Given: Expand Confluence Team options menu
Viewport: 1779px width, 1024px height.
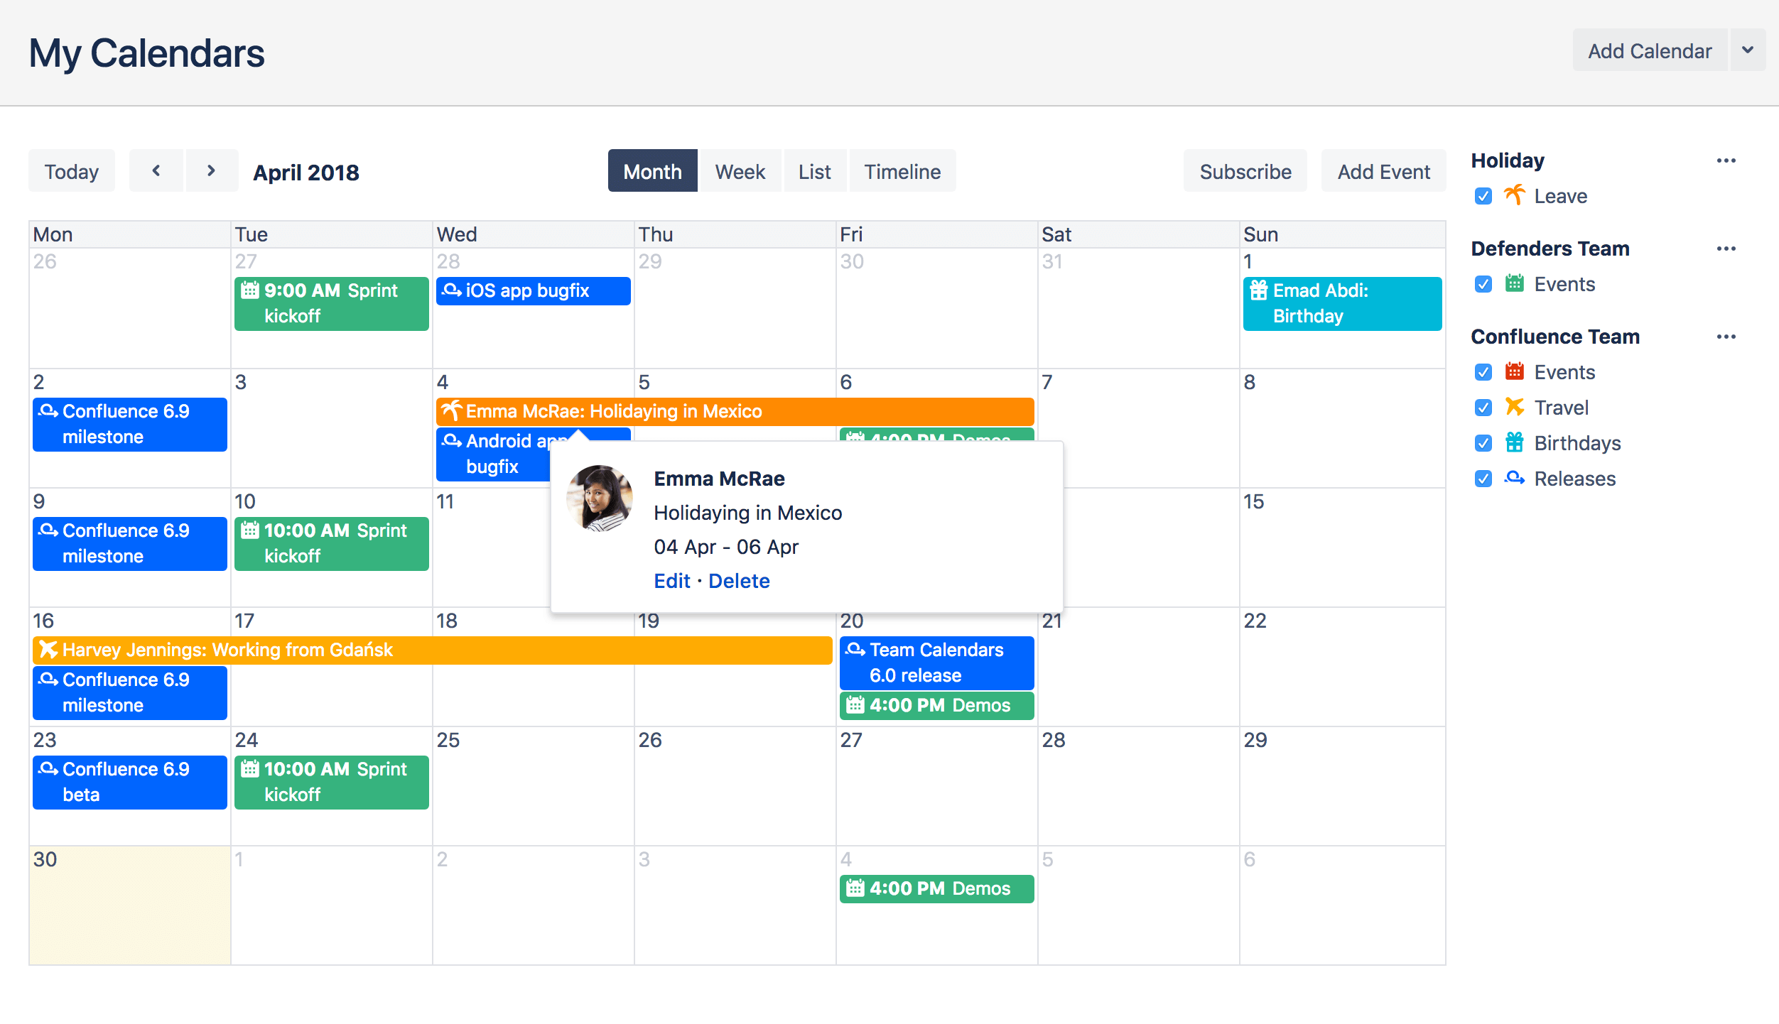Looking at the screenshot, I should tap(1730, 337).
